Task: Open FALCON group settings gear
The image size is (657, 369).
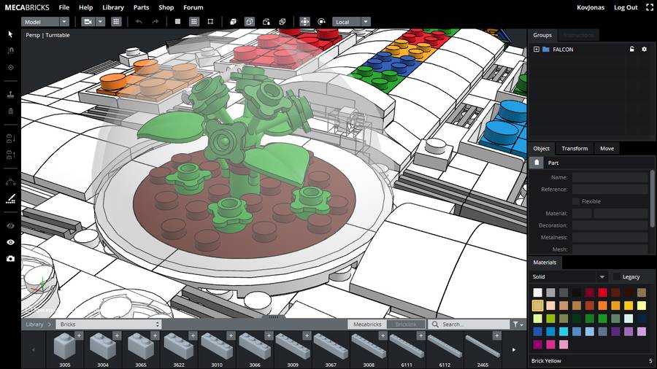Action: pos(644,49)
